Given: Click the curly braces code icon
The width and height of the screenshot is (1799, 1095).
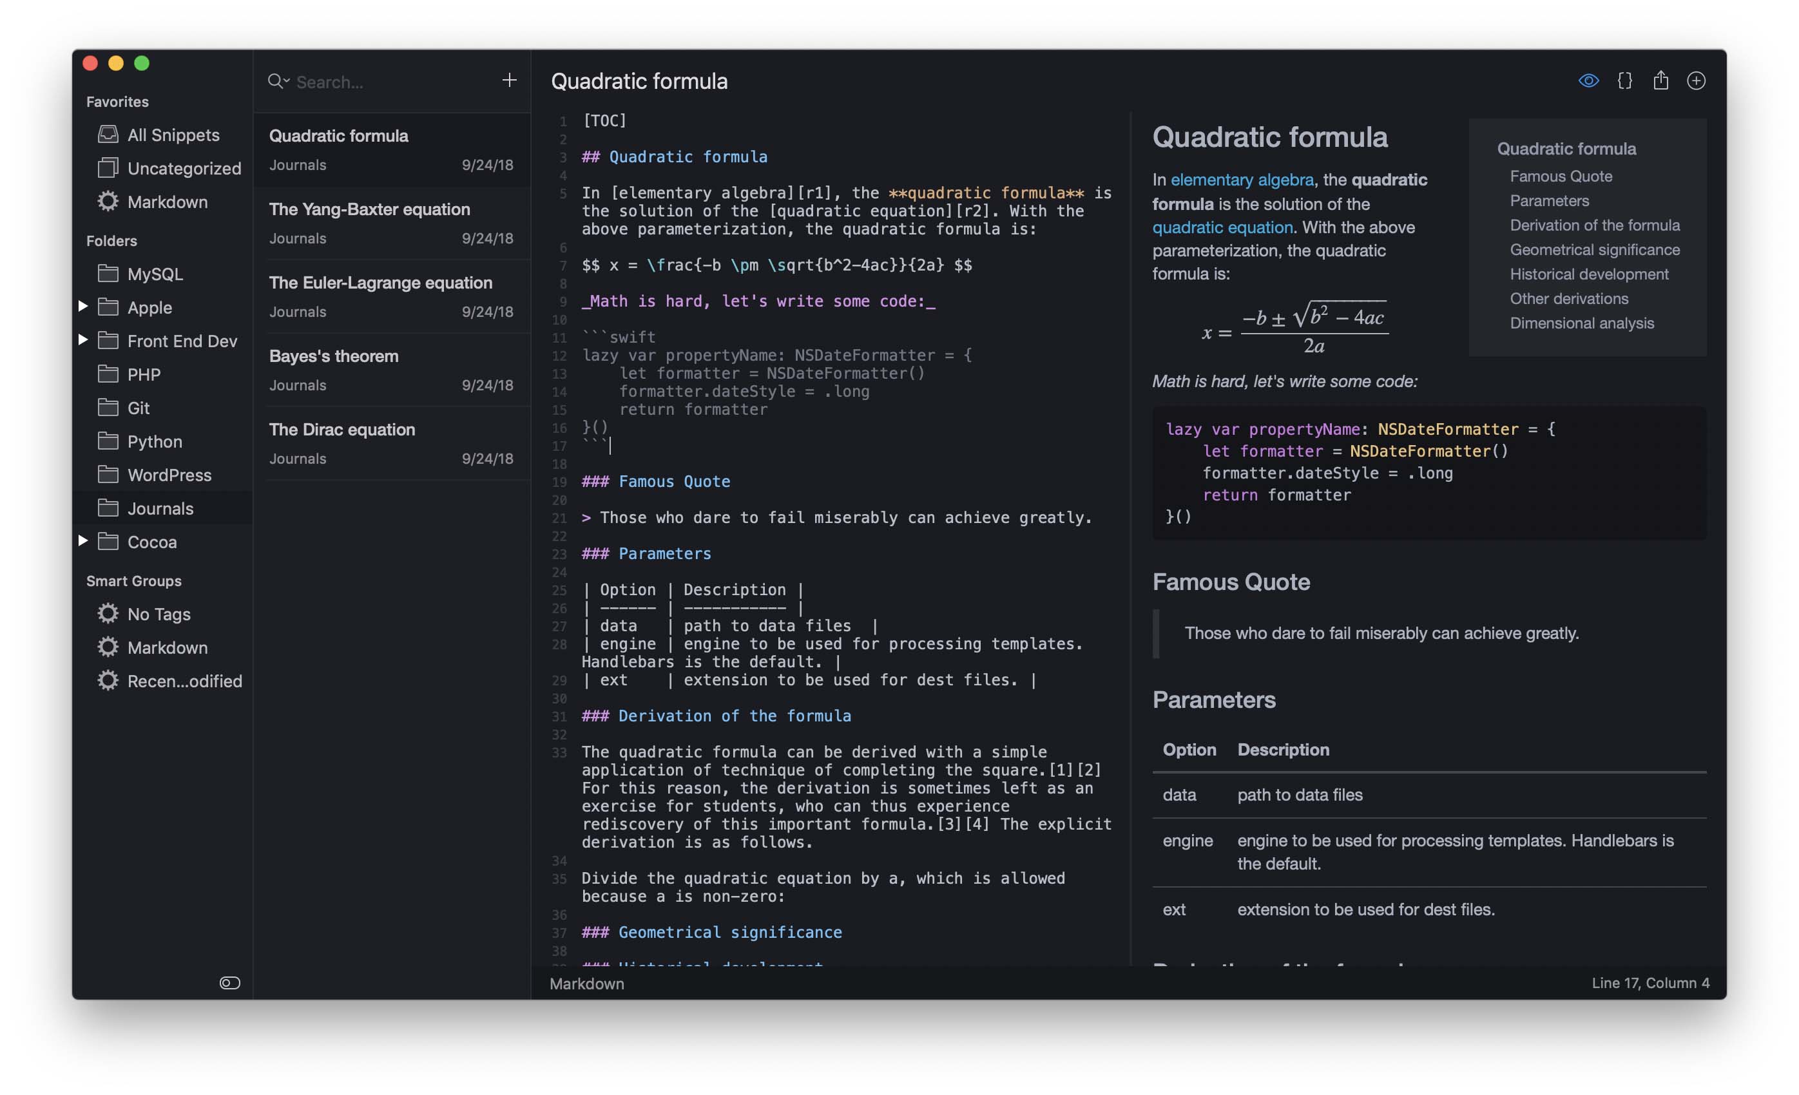Looking at the screenshot, I should pos(1624,81).
